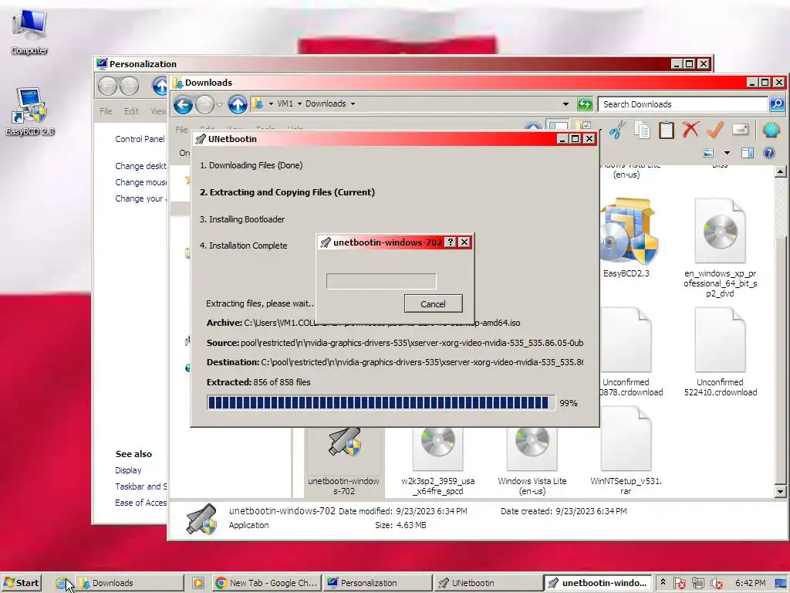Screen dimensions: 790x593
Task: Click the orange checkmark Properties icon
Action: coord(715,130)
